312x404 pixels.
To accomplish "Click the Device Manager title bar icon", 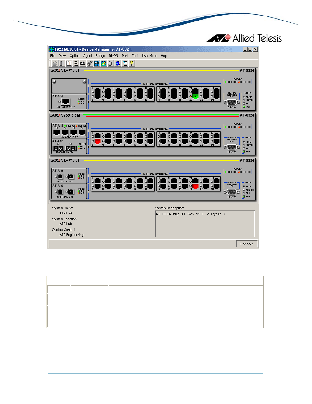I will click(x=51, y=49).
